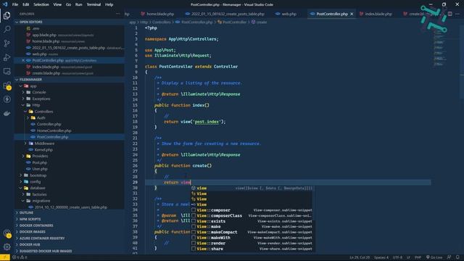Screen dimensions: 464x261
Task: Open the Edit menu
Action: pos(26,4)
